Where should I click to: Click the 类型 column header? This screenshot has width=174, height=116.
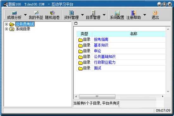(x=84, y=34)
